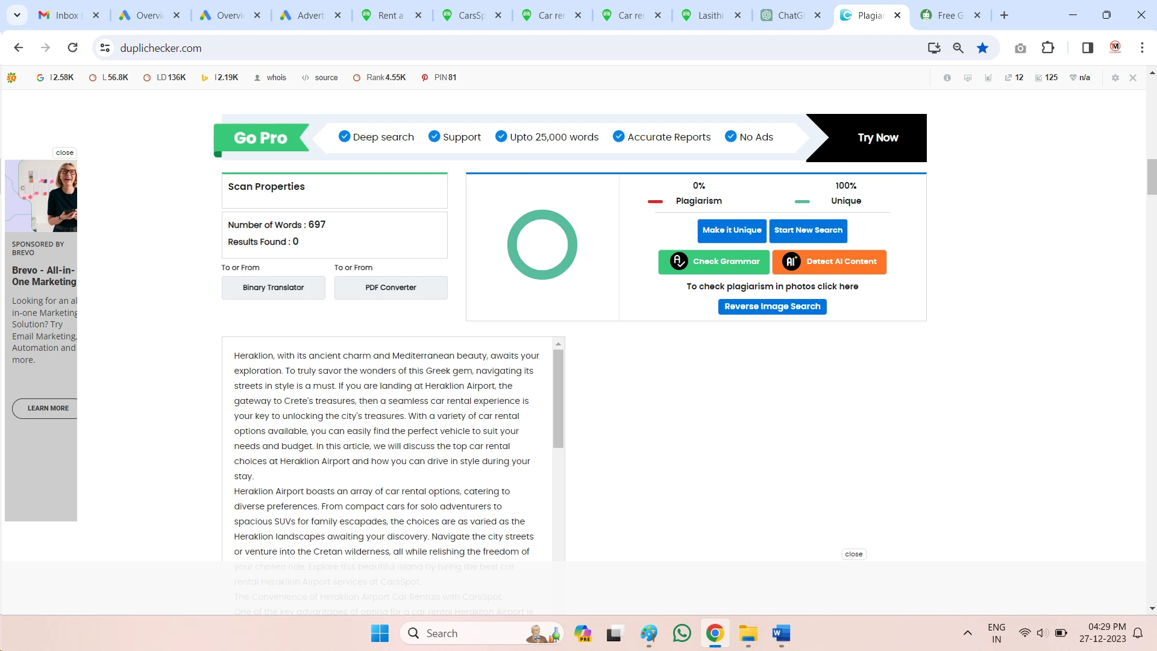This screenshot has height=651, width=1157.
Task: Reload the duplichecker page
Action: (x=72, y=48)
